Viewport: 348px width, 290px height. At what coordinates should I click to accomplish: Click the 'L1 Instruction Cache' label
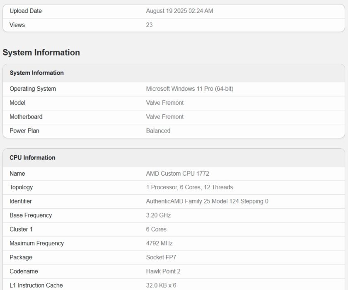36,285
